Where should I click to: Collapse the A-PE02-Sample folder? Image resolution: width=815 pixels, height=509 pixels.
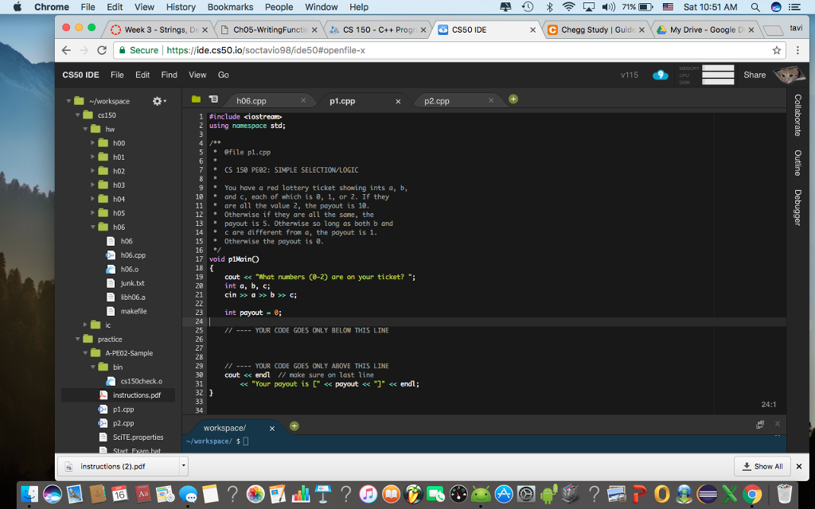coord(86,353)
